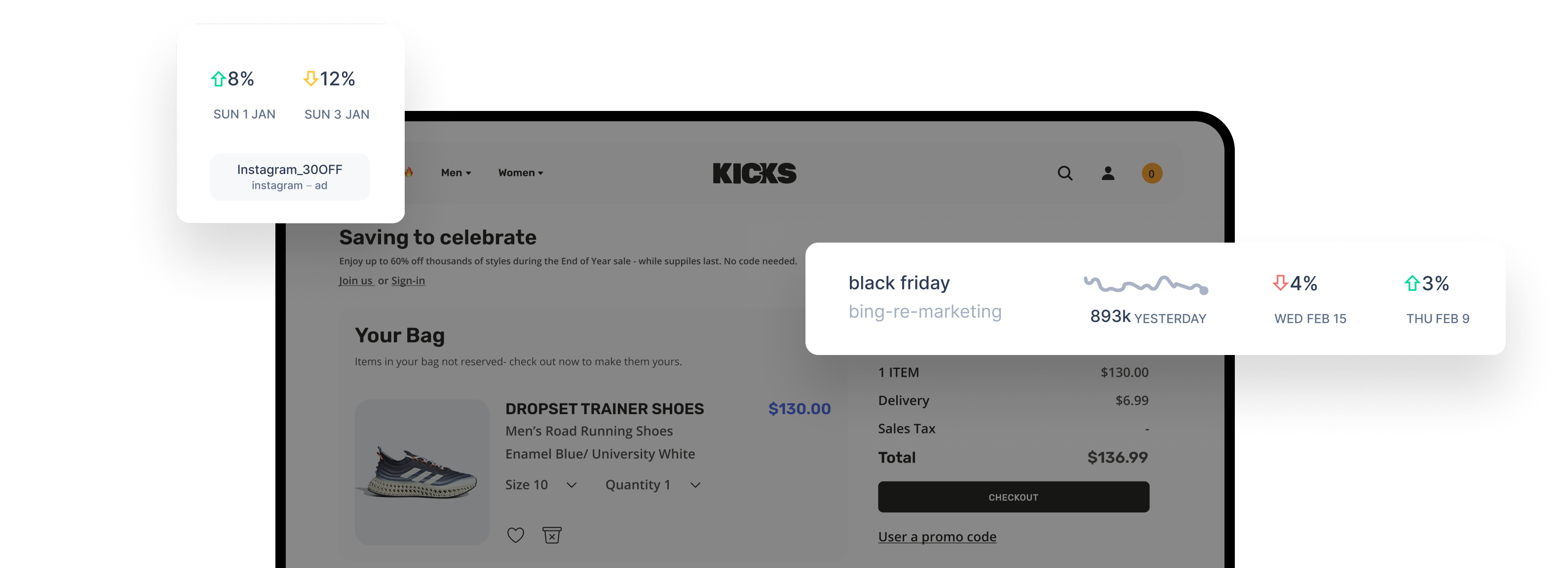Click the search magnifier icon
Screen dimensions: 1565x568
tap(1065, 174)
